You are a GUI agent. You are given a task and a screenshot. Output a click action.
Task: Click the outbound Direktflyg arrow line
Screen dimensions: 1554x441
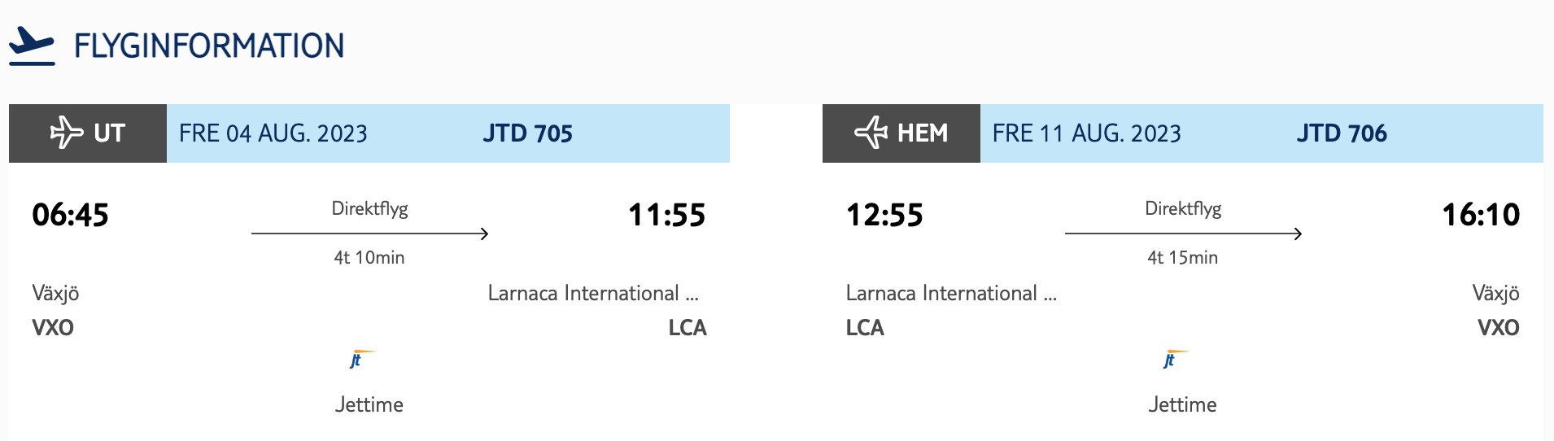tap(369, 234)
